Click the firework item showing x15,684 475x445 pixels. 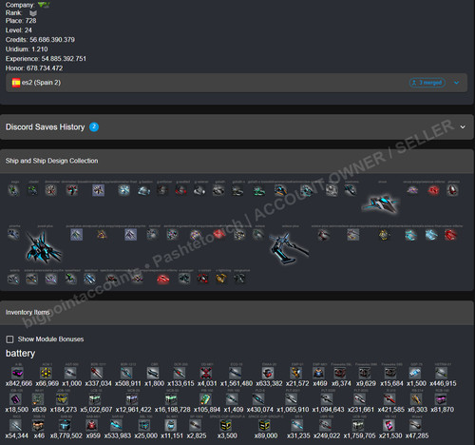click(x=390, y=373)
